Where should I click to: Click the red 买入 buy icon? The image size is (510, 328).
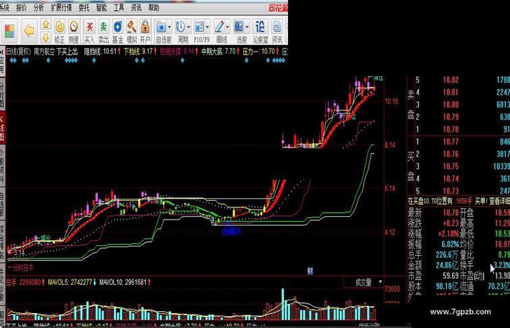click(90, 27)
